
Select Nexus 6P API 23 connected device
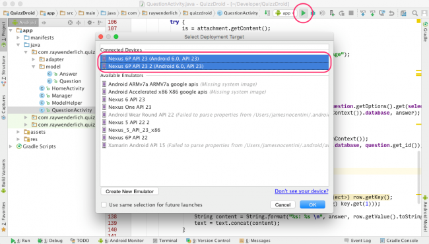[214, 59]
